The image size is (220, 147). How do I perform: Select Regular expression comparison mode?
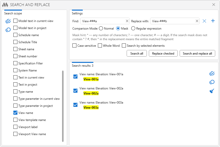pos(133,29)
